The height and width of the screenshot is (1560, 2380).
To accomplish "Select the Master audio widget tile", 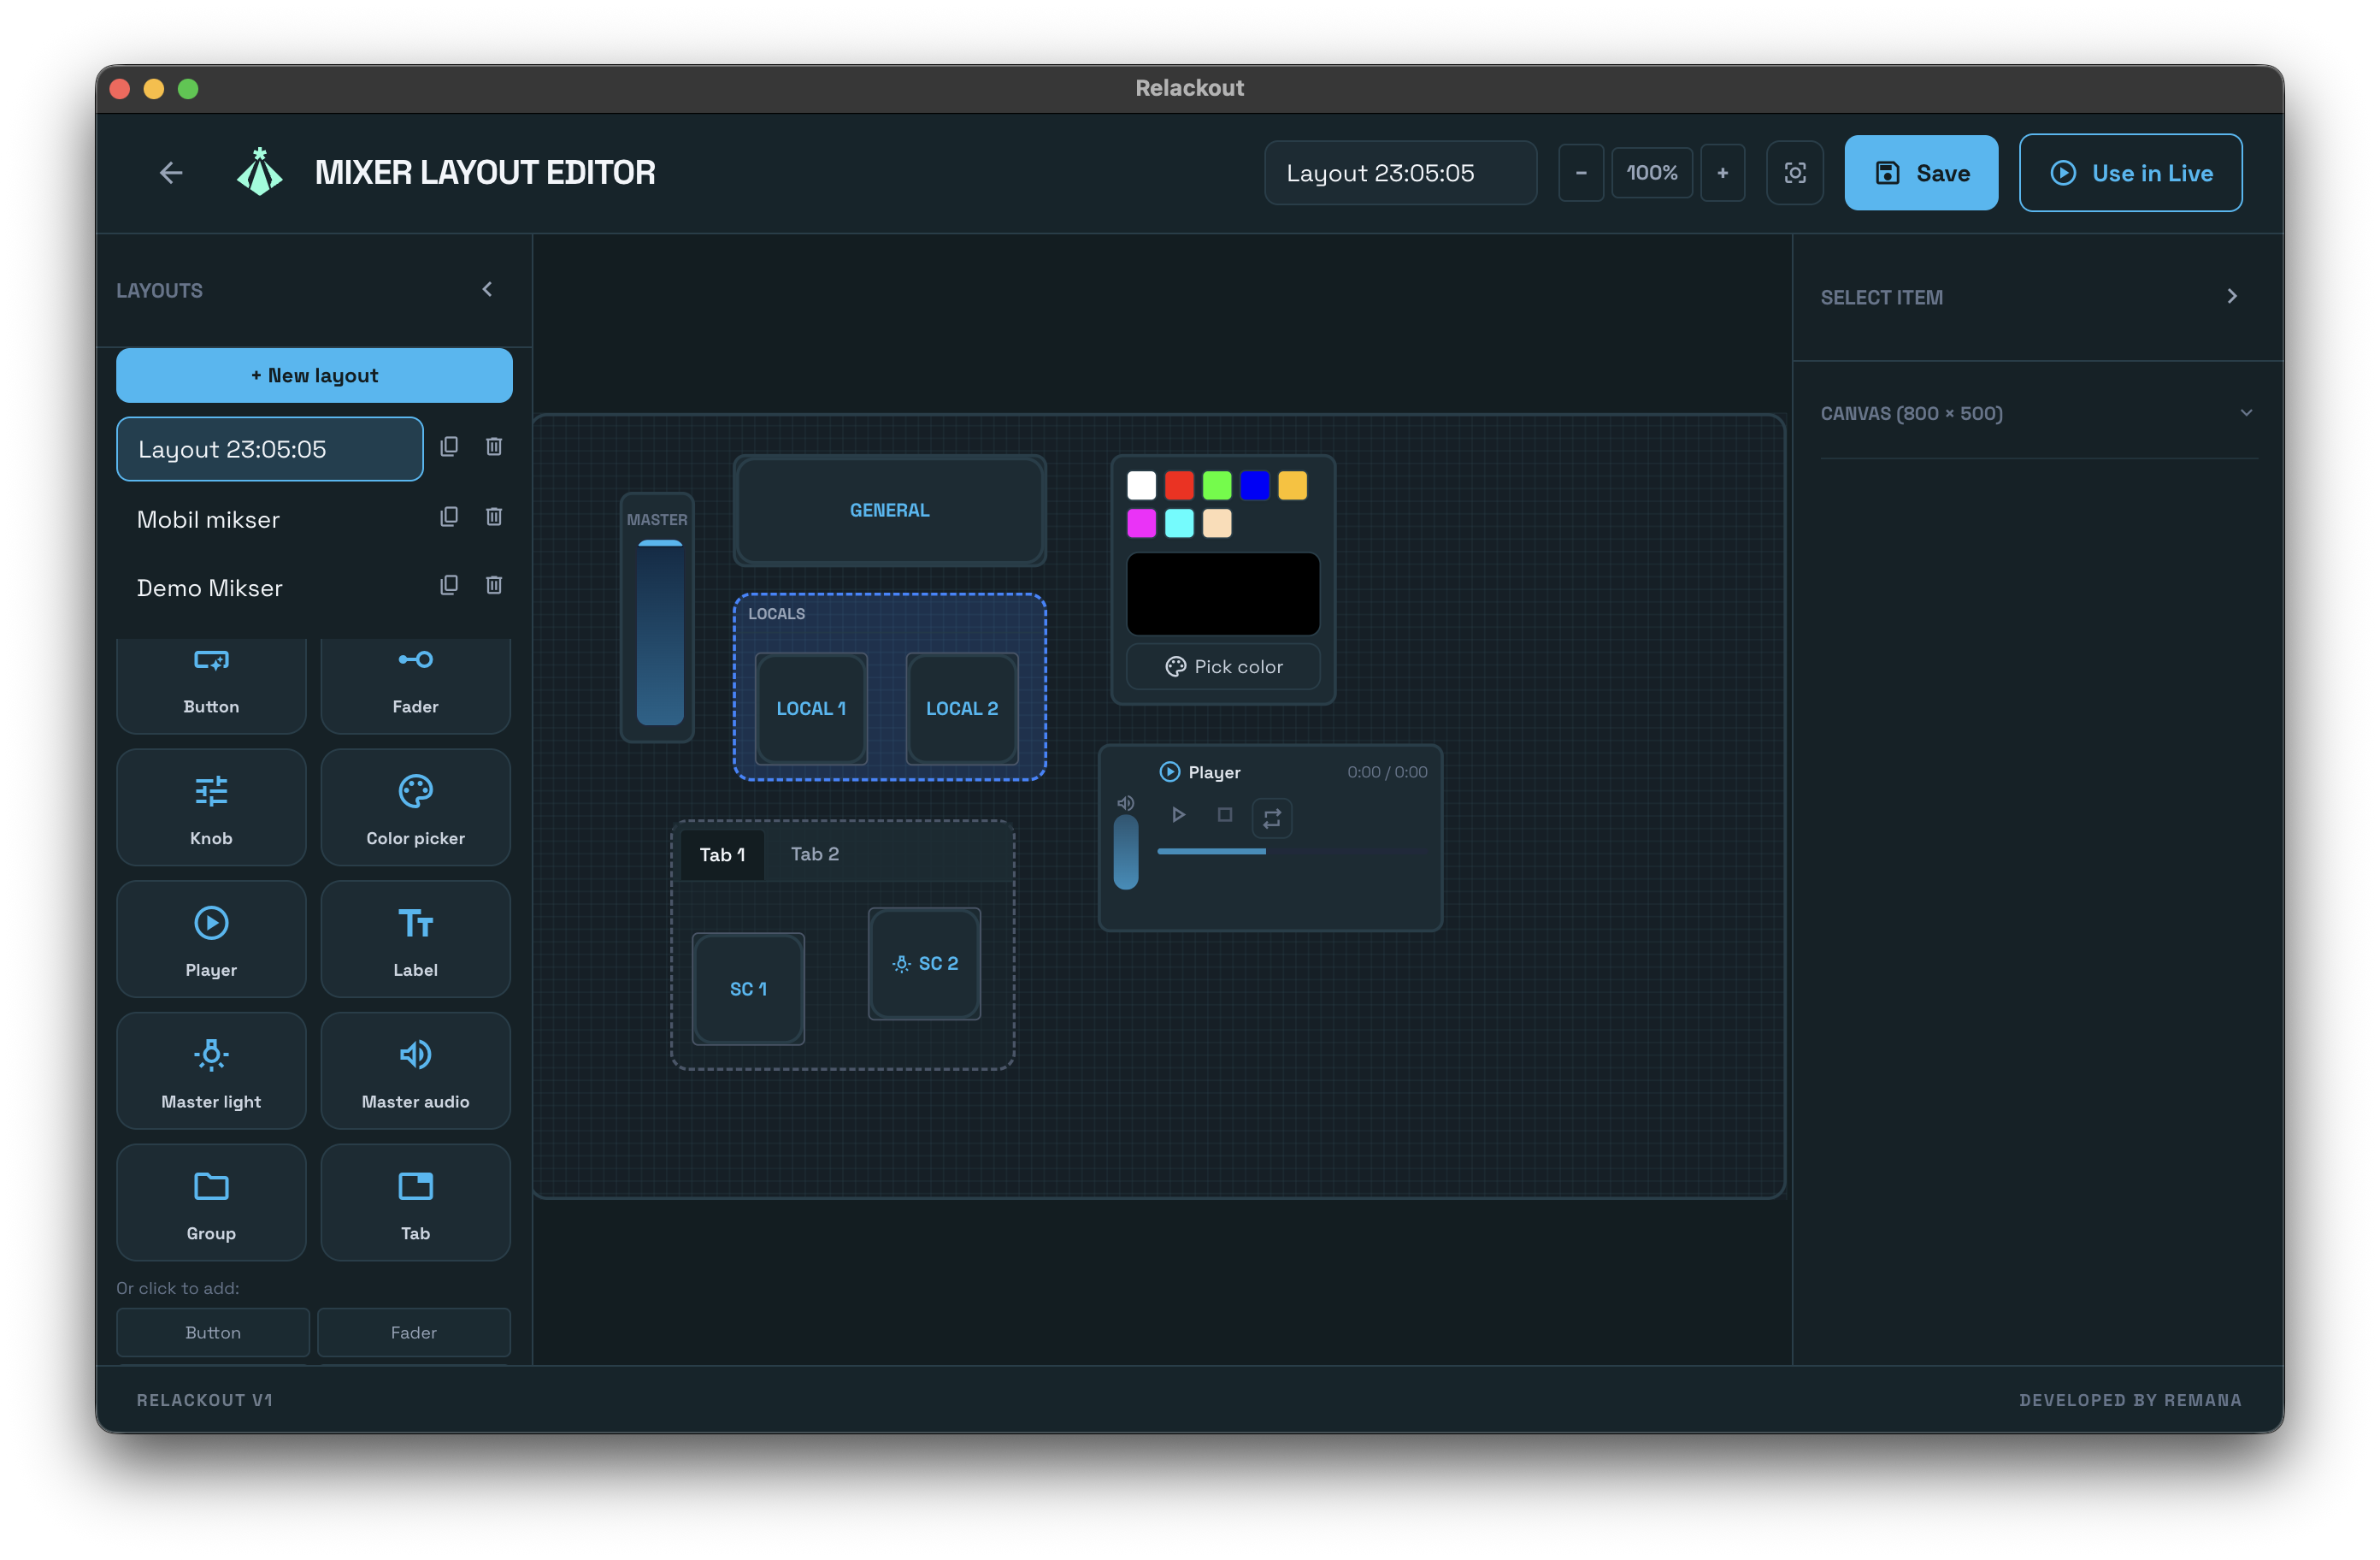I will [415, 1071].
